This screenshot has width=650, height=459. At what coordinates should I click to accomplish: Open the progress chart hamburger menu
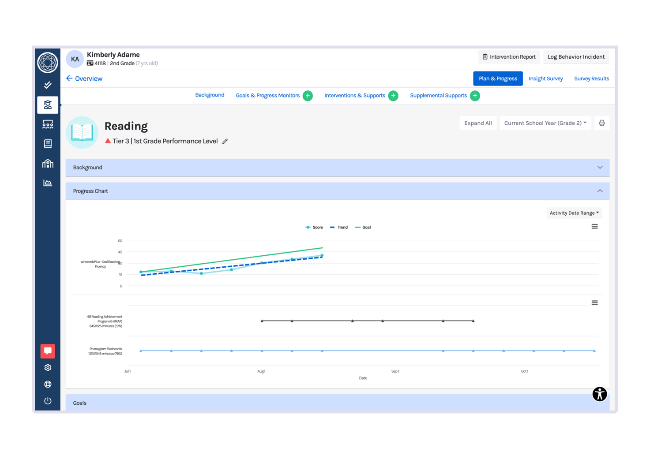coord(594,226)
